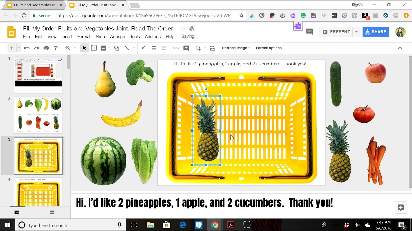Viewport: 412px width, 231px height.
Task: Open the Slide menu
Action: point(100,37)
